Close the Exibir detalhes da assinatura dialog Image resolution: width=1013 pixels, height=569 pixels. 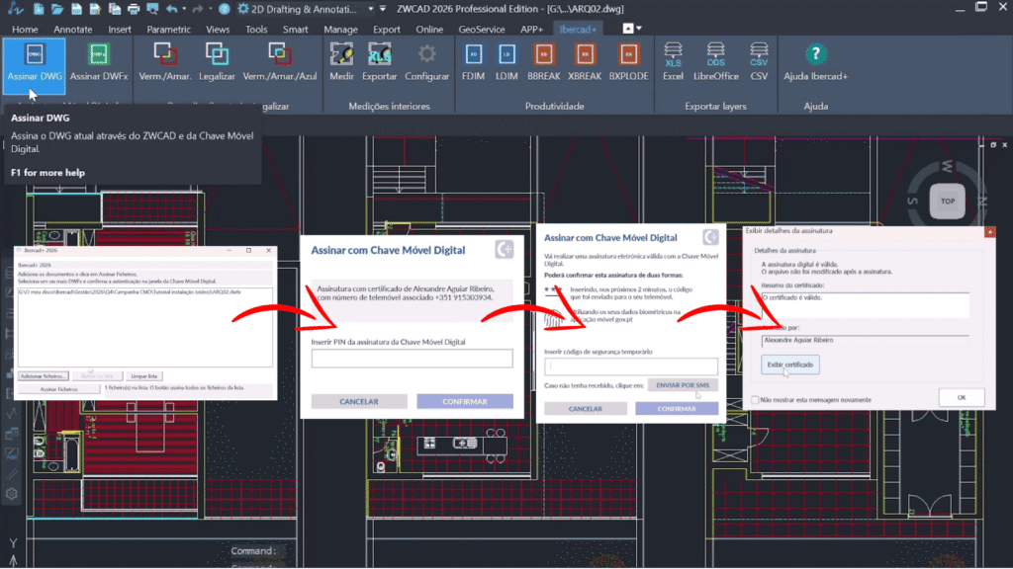pyautogui.click(x=989, y=231)
